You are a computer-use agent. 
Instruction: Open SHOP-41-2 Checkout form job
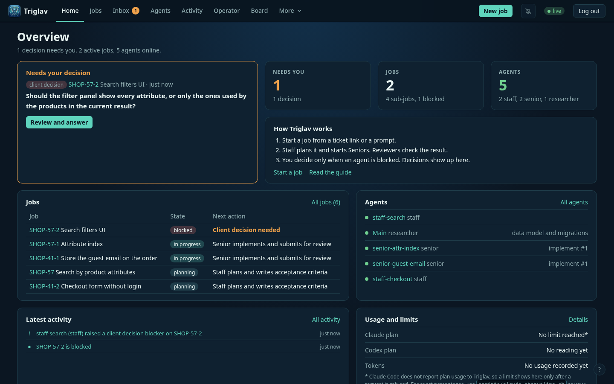point(85,286)
